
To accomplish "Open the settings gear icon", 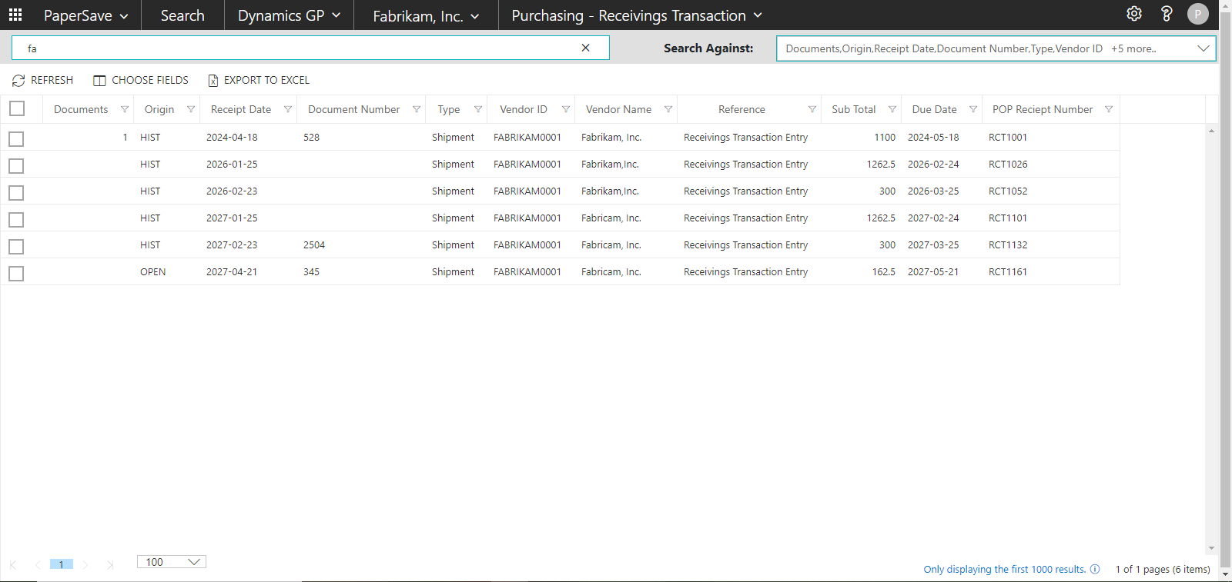I will tap(1134, 14).
